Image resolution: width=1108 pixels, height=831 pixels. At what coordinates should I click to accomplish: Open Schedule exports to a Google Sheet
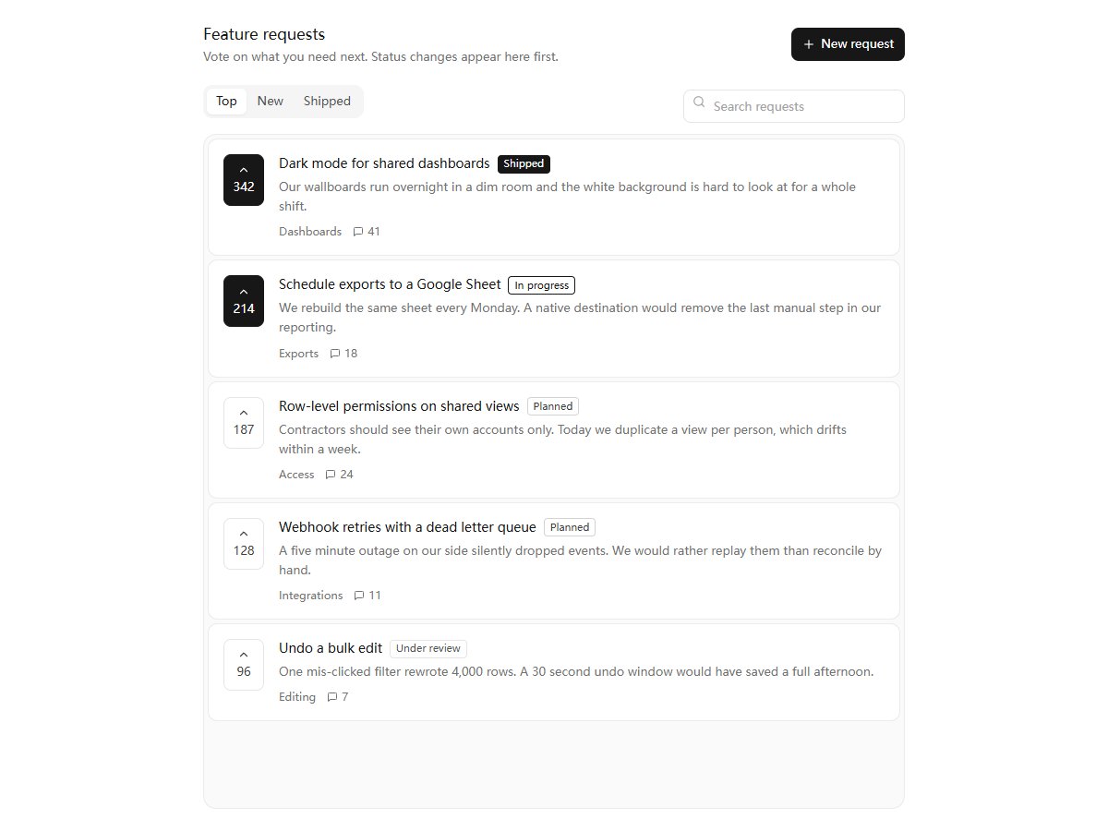[390, 284]
